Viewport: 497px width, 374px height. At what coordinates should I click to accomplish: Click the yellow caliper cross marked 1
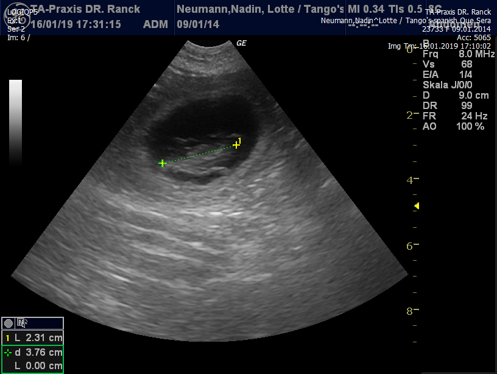[236, 145]
